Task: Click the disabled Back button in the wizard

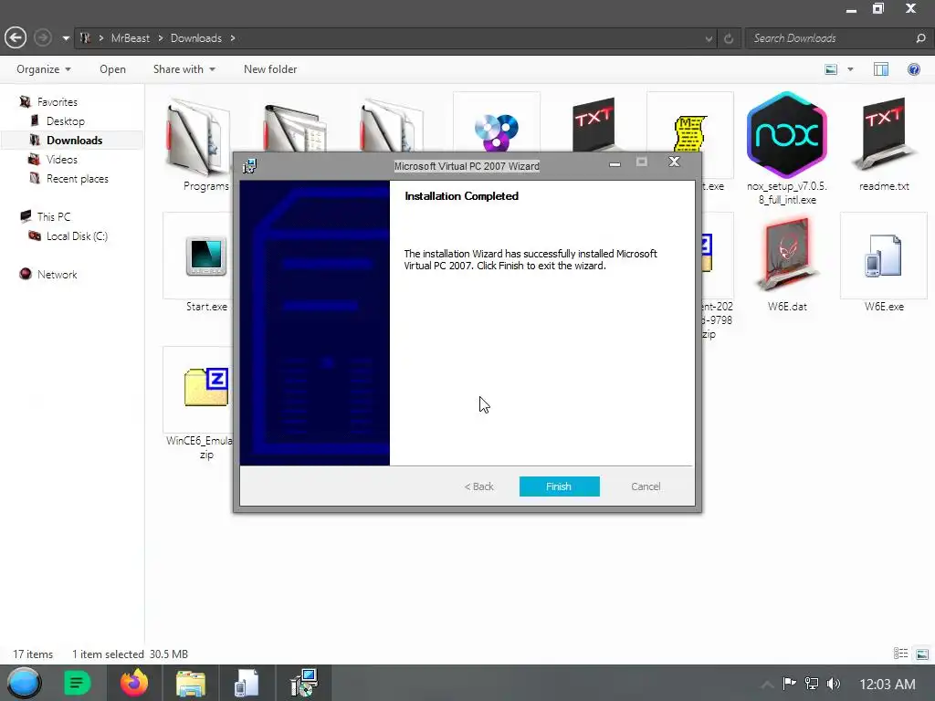Action: (x=478, y=487)
